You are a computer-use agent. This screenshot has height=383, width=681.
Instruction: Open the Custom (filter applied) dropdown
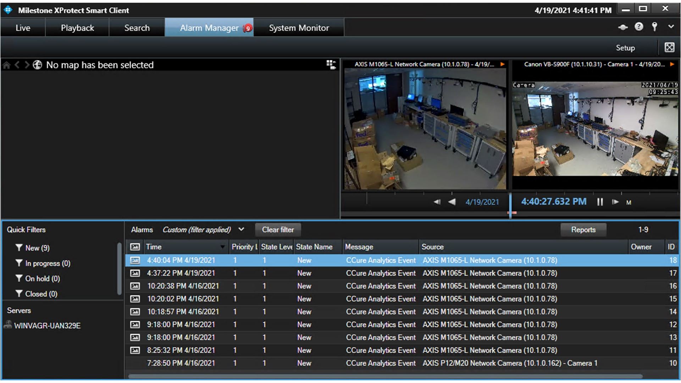tap(203, 229)
